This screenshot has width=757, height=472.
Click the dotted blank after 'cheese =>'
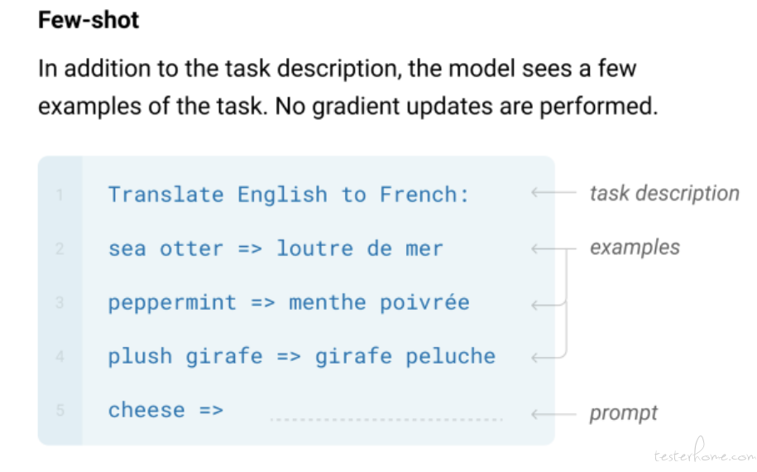386,419
